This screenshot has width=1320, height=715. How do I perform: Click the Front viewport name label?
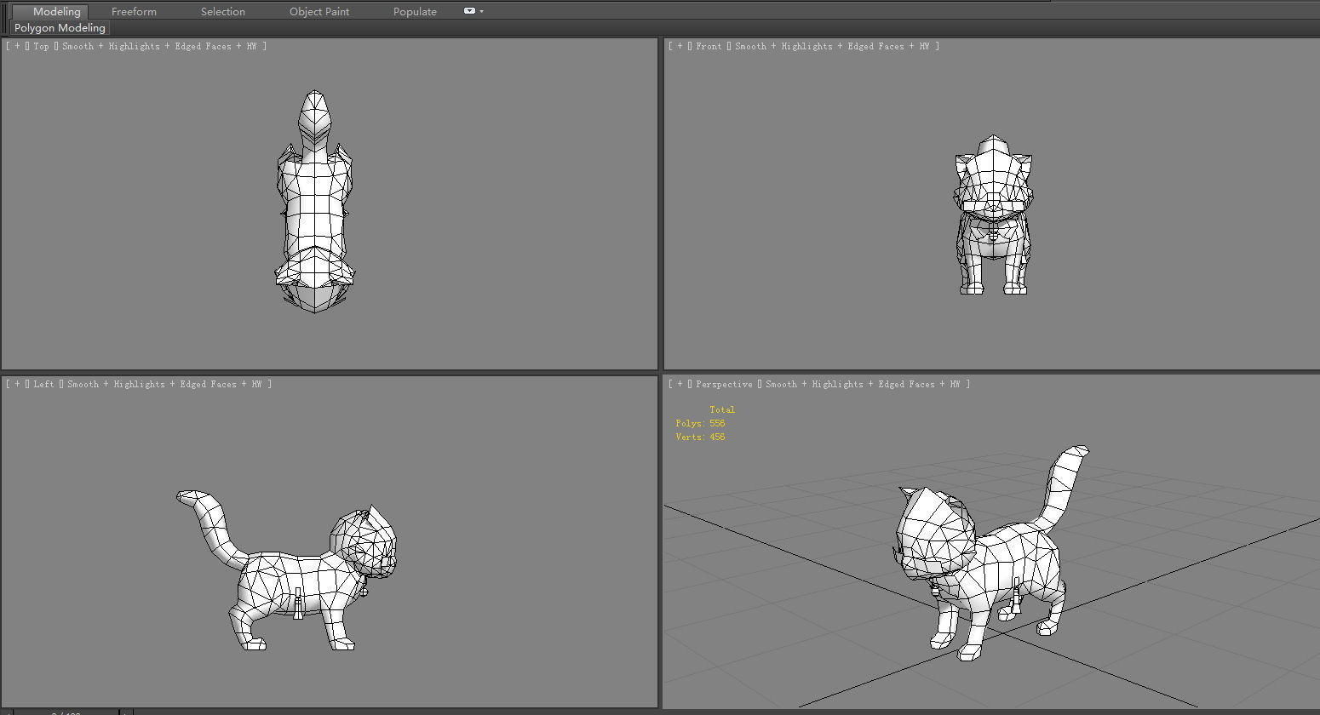coord(709,46)
